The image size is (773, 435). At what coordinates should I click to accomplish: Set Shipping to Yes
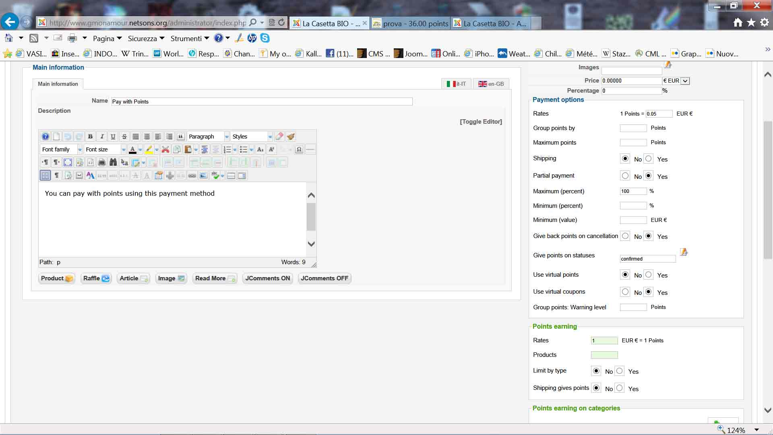point(649,159)
